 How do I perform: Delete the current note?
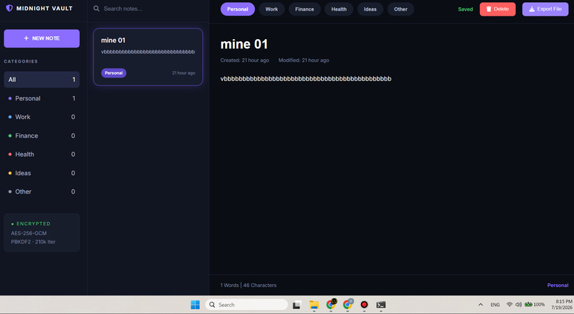click(498, 9)
